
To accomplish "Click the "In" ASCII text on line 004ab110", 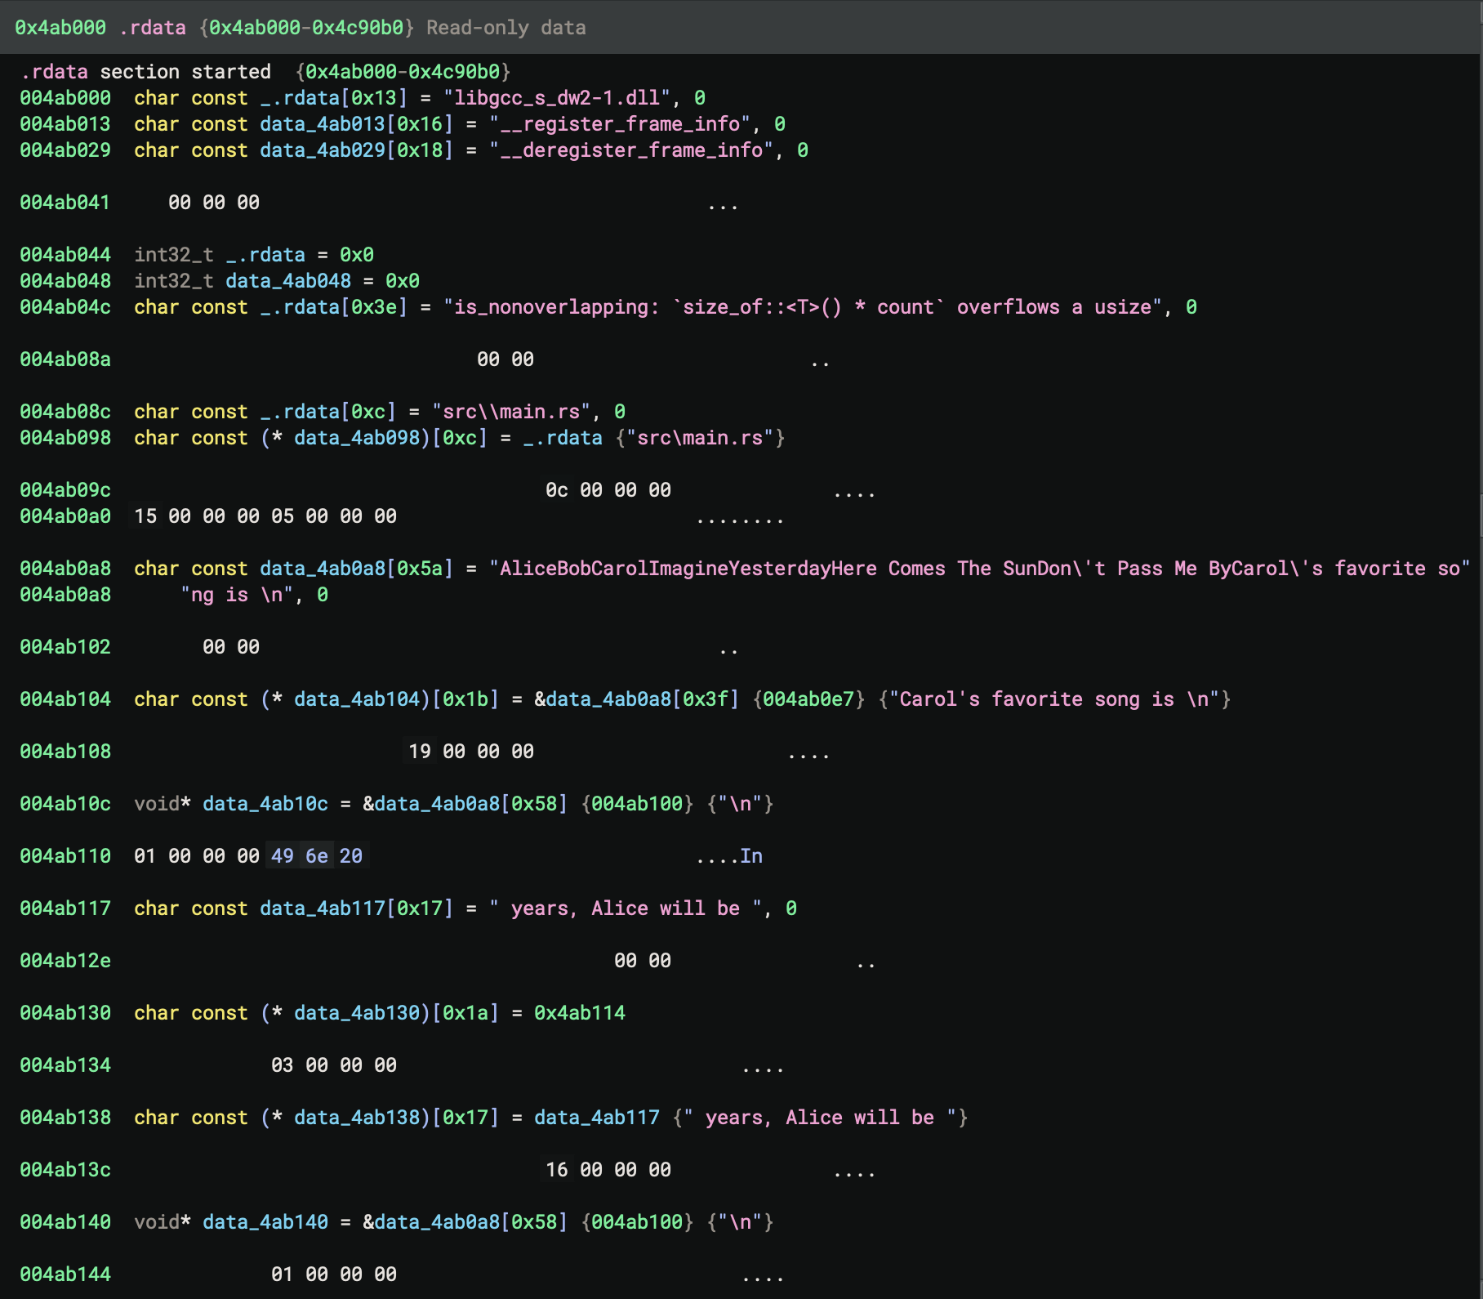I will pyautogui.click(x=751, y=856).
